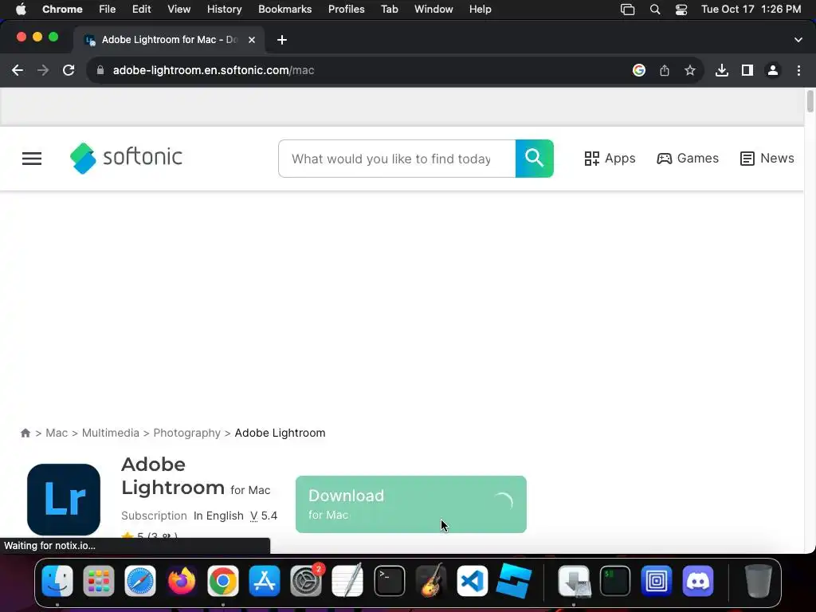The image size is (816, 612).
Task: Launch Visual Studio Code from dock
Action: click(472, 581)
